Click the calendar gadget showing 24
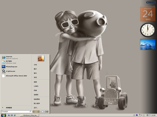Screen dimensions: 157x117 click(148, 13)
